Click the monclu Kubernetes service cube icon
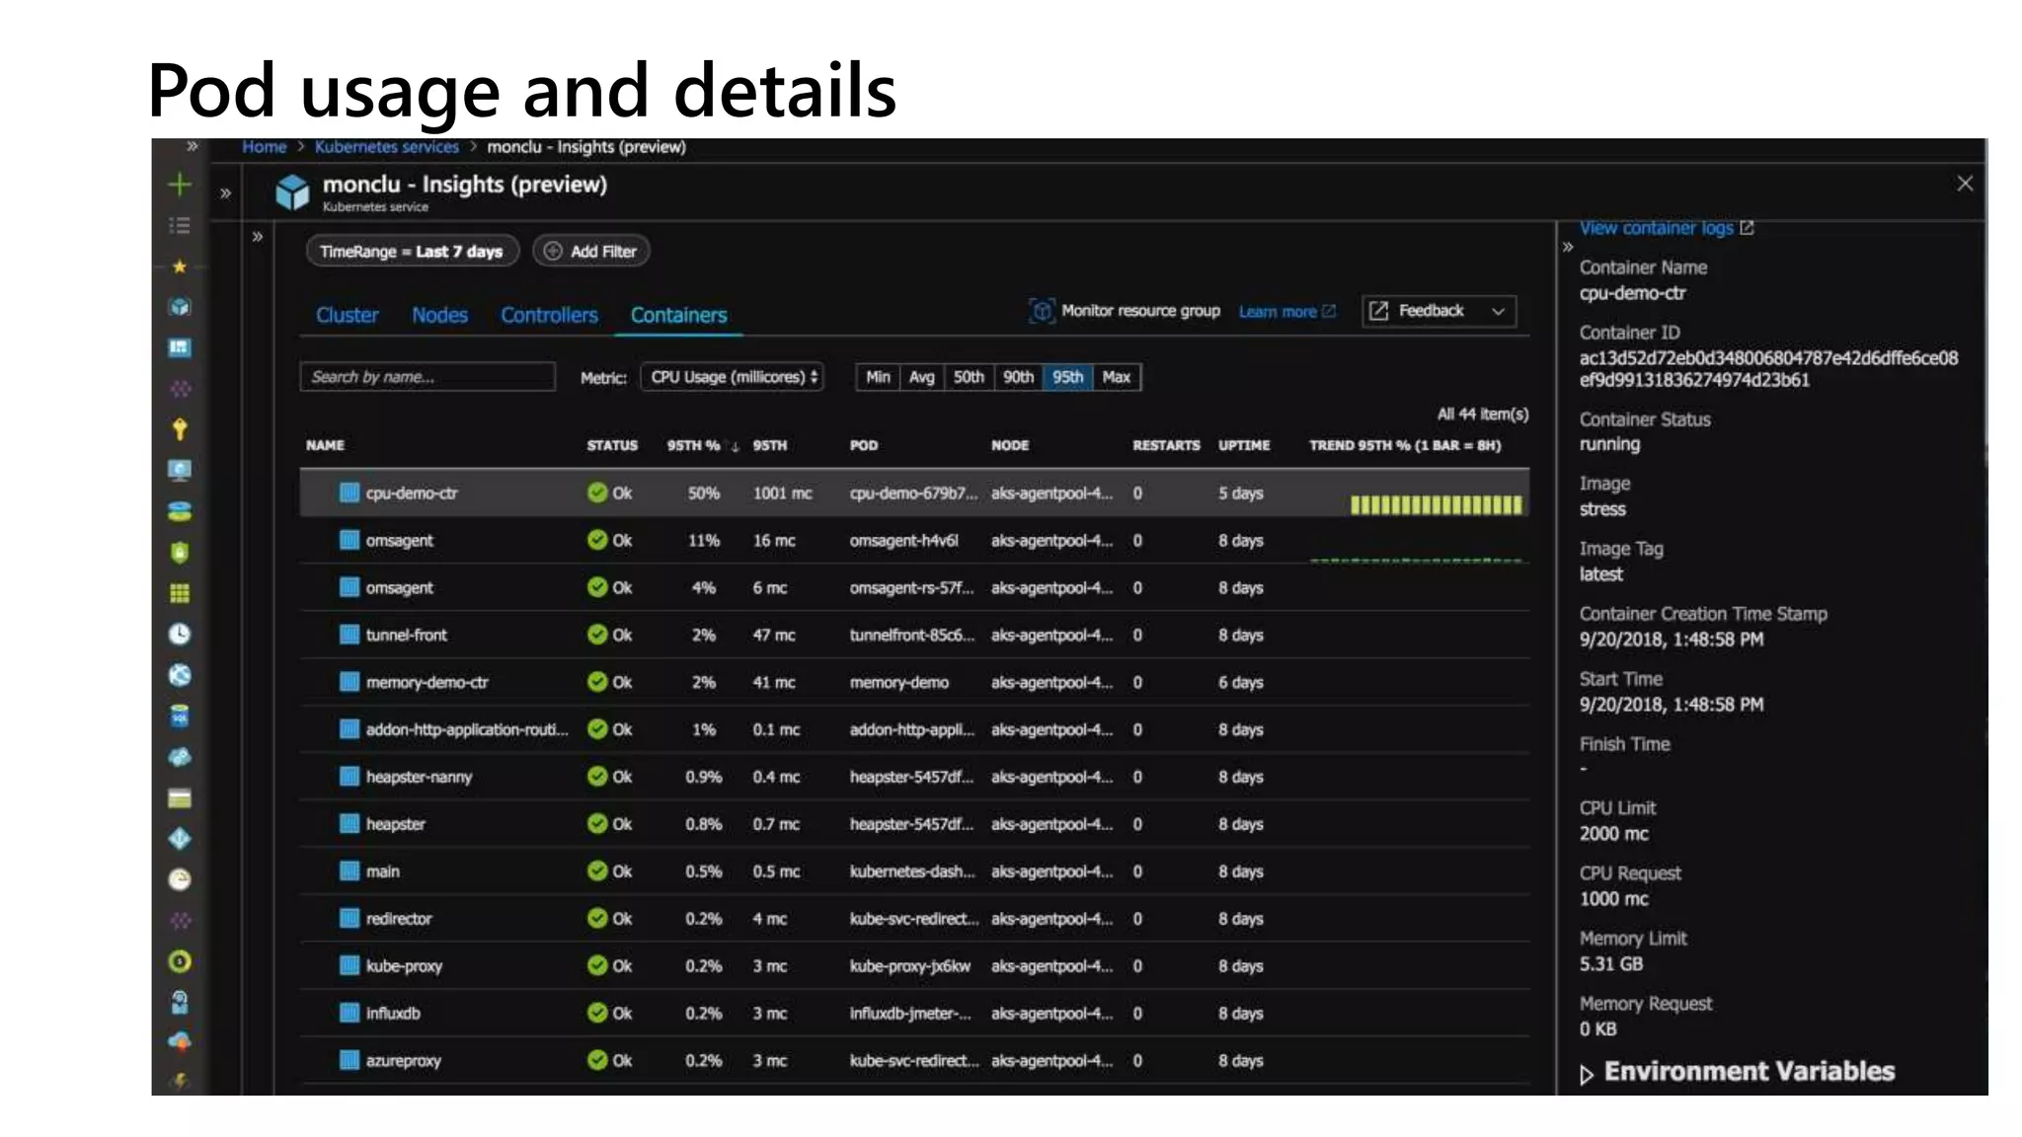2022x1137 pixels. click(292, 192)
